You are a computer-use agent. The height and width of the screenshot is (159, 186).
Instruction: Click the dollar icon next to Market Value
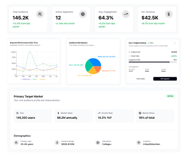pyautogui.click(x=58, y=113)
